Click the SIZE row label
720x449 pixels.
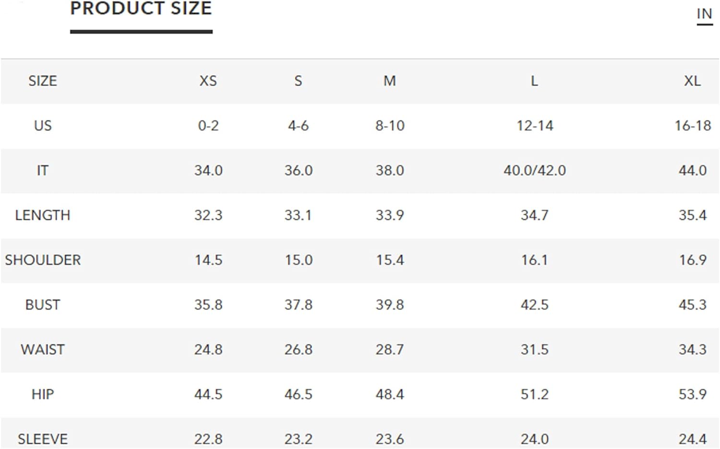click(43, 81)
